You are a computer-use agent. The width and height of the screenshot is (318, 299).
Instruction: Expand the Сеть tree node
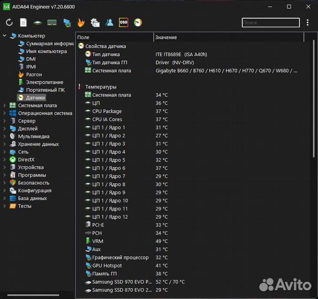click(x=4, y=152)
